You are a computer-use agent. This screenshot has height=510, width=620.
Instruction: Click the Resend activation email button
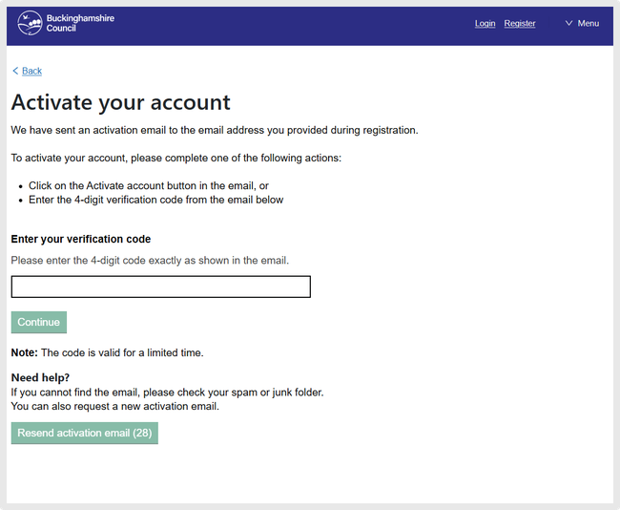(85, 434)
